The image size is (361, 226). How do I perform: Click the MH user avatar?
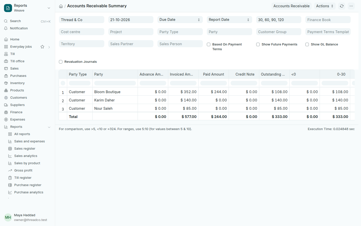tap(8, 217)
